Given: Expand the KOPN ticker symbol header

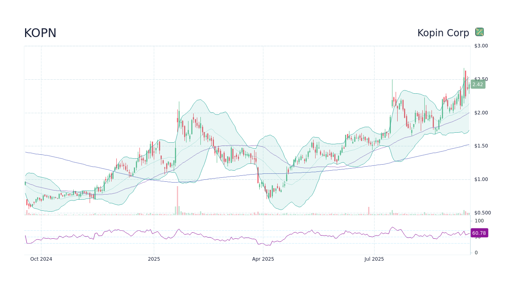Looking at the screenshot, I should [40, 33].
